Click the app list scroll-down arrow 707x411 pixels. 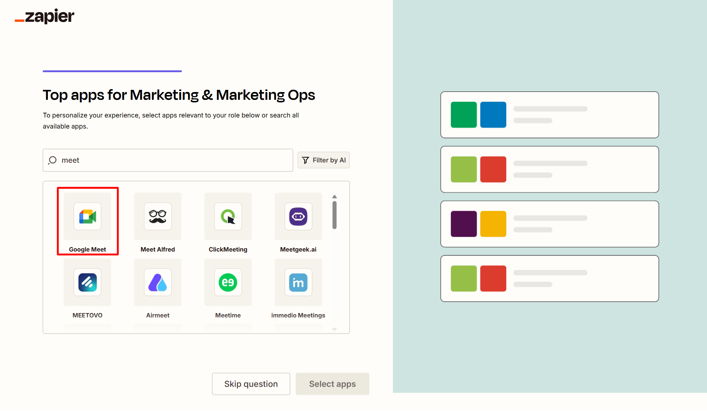tap(334, 329)
